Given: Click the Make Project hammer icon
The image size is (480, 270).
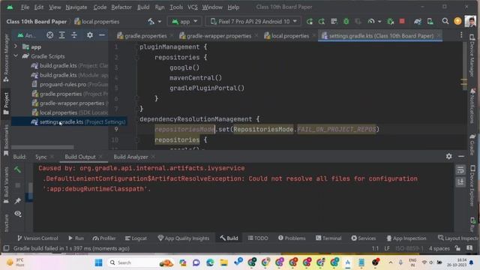Looking at the screenshot, I should tap(151, 22).
